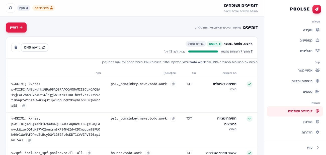
Task: Click the נבדק לפני 13 דק' timestamp
Action: [175, 51]
